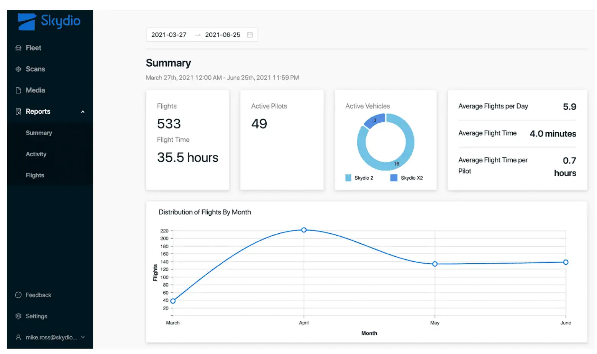597x354 pixels.
Task: Click the Summary heading
Action: pos(168,63)
